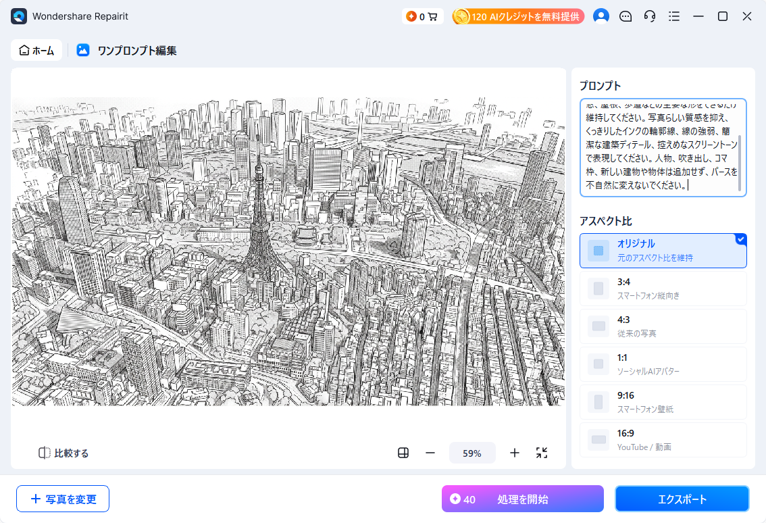Click the fit-to-screen collapse icon
This screenshot has height=523, width=766.
click(x=541, y=453)
